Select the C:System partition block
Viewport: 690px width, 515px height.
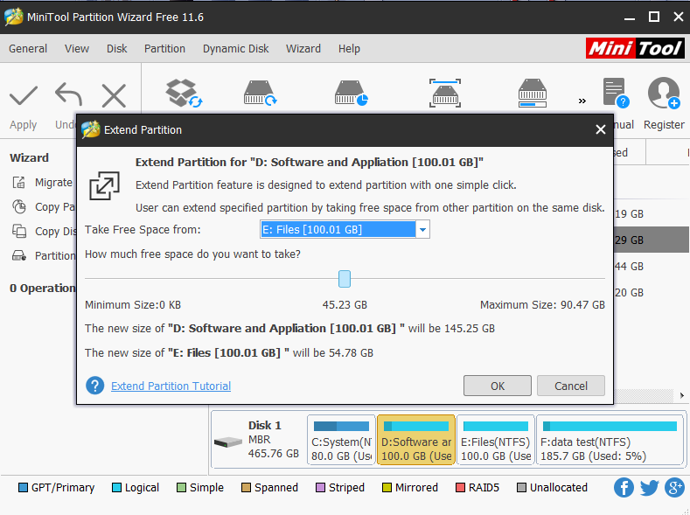click(x=341, y=439)
